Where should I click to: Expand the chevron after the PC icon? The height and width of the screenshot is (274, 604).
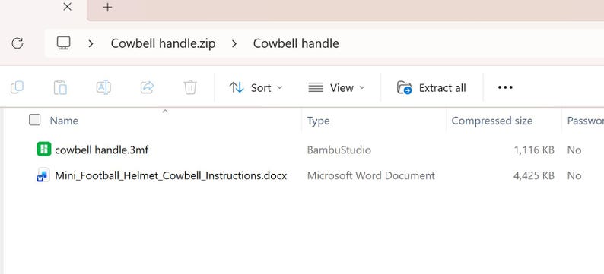91,43
